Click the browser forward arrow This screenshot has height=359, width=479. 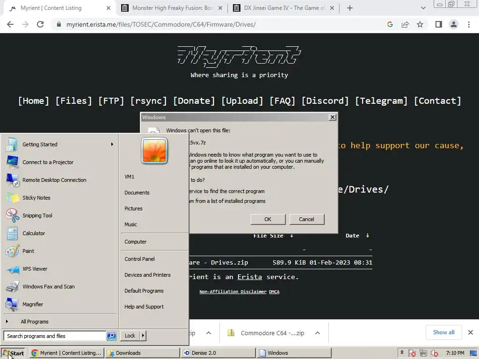[x=25, y=24]
